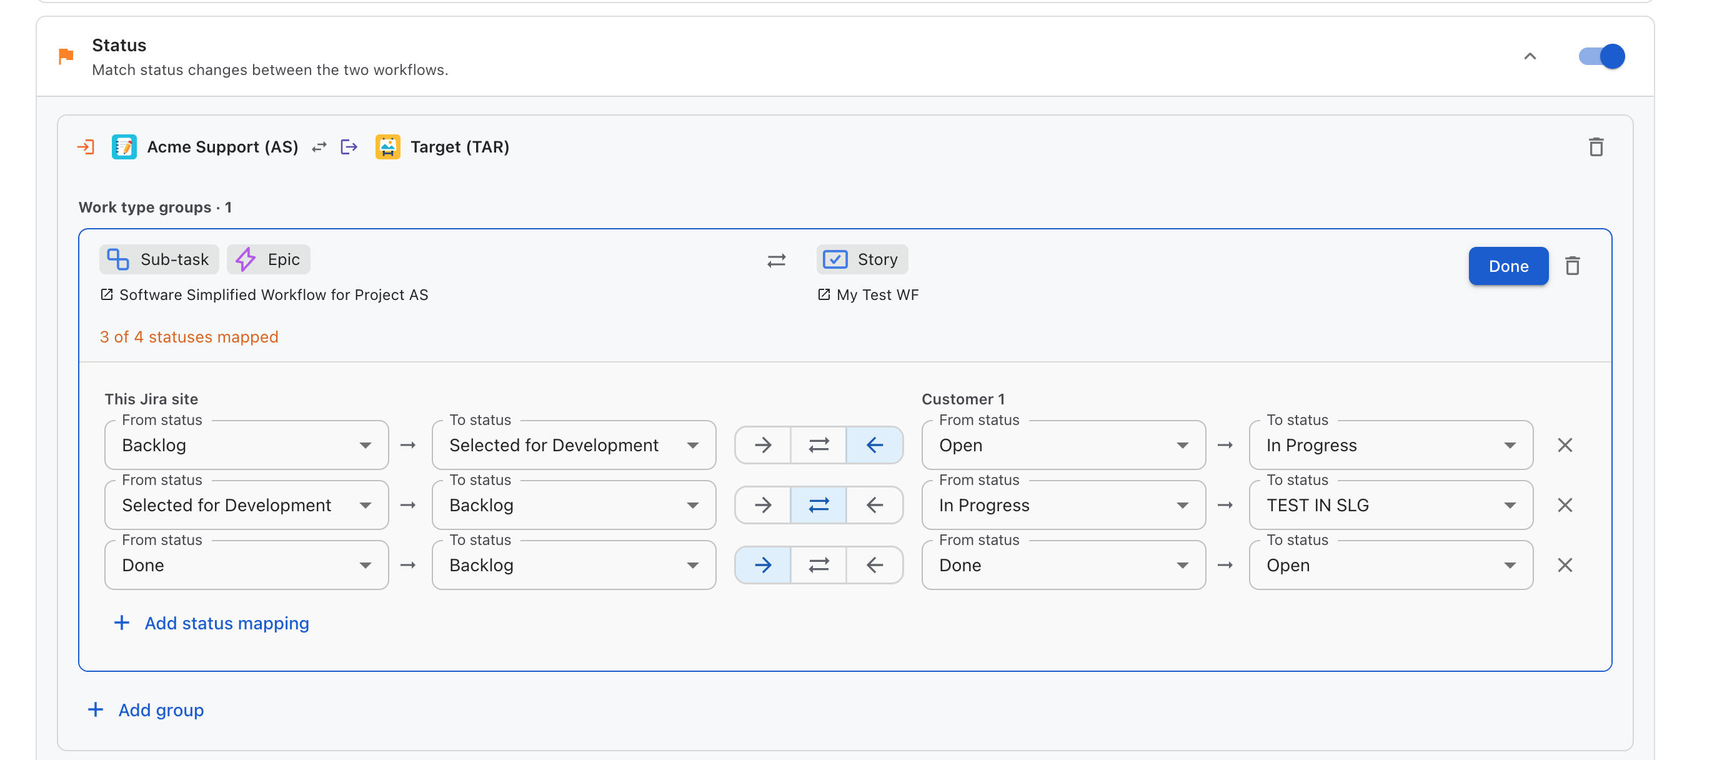Select the Story work type chip

[862, 259]
